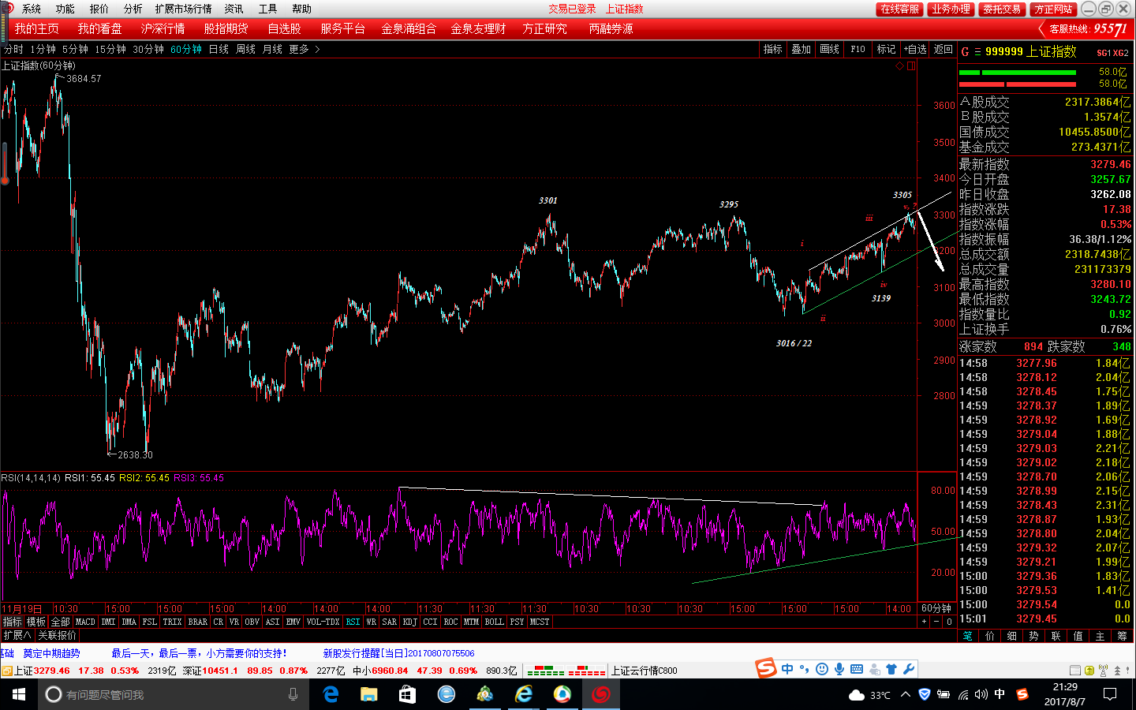Click the Windows Start button
The image size is (1136, 710).
[19, 694]
